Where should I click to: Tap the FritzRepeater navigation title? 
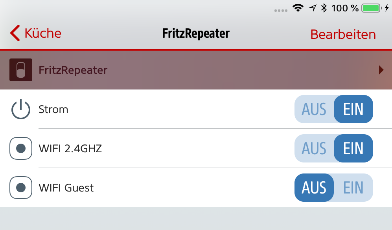click(196, 33)
